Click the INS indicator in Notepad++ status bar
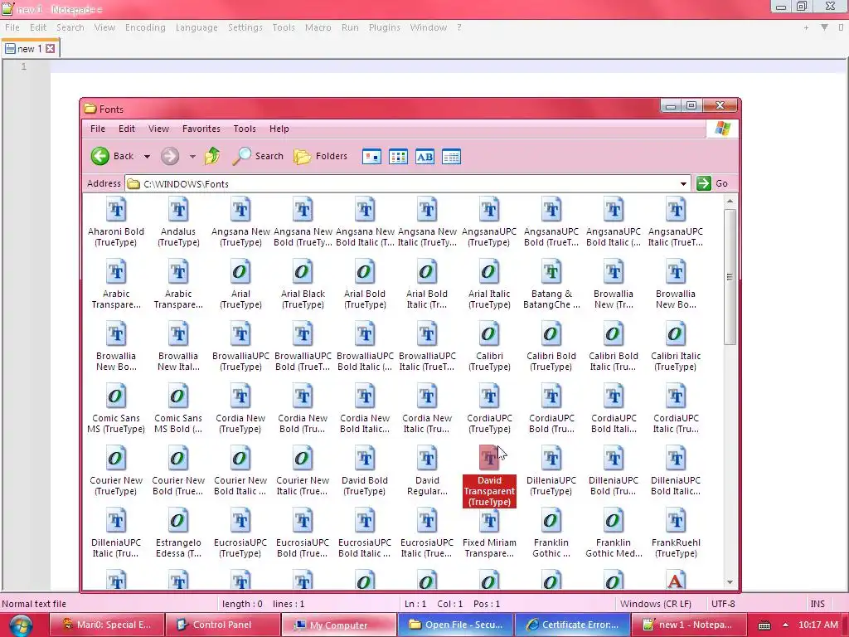This screenshot has height=637, width=849. (x=817, y=604)
